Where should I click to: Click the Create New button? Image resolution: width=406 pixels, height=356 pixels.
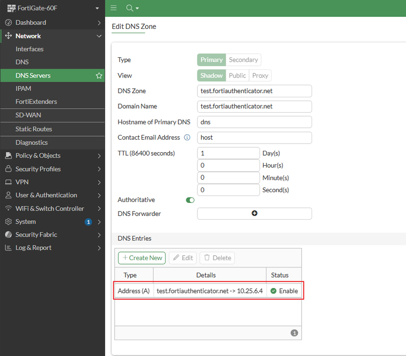click(142, 258)
